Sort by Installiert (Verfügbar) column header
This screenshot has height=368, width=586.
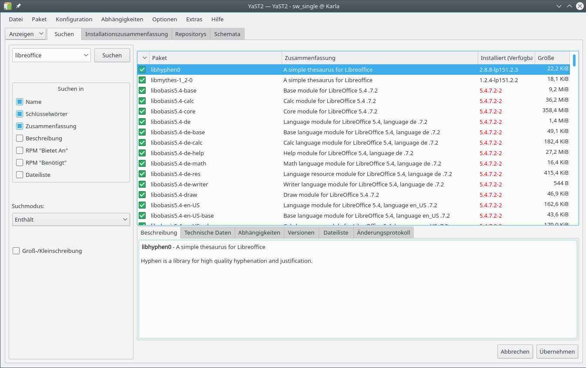pos(506,58)
